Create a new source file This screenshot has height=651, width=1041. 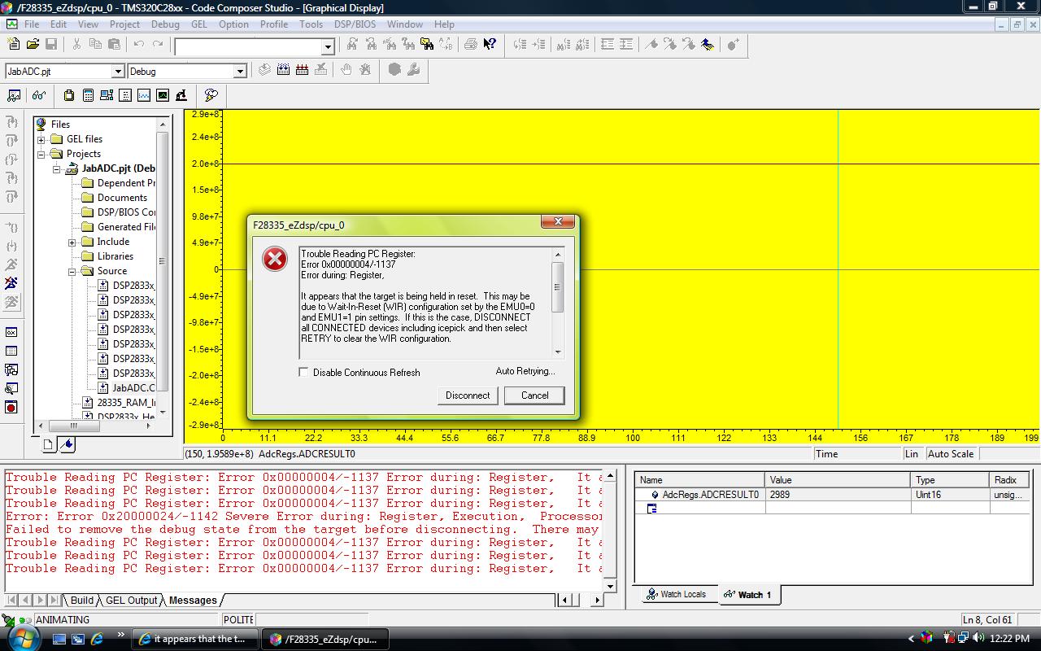tap(13, 45)
